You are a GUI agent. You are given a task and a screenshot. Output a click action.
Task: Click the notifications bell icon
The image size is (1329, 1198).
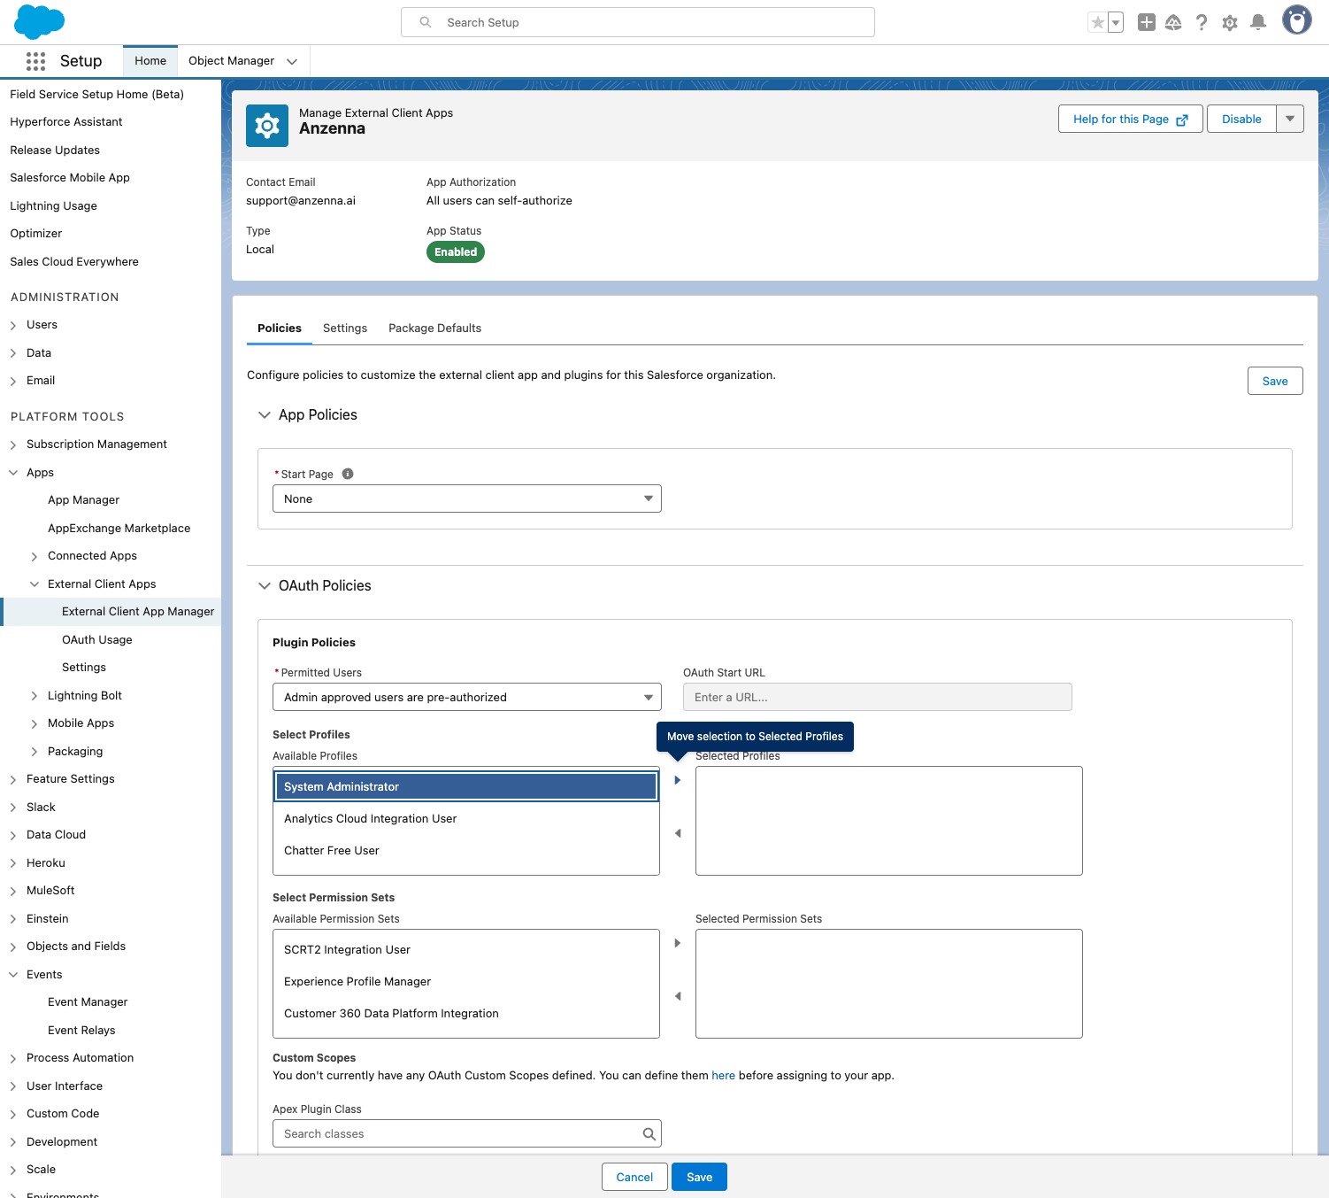[x=1257, y=23]
